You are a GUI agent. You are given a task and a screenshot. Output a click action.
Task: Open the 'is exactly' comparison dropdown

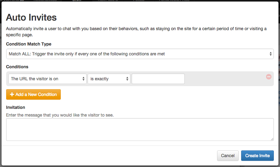109,79
